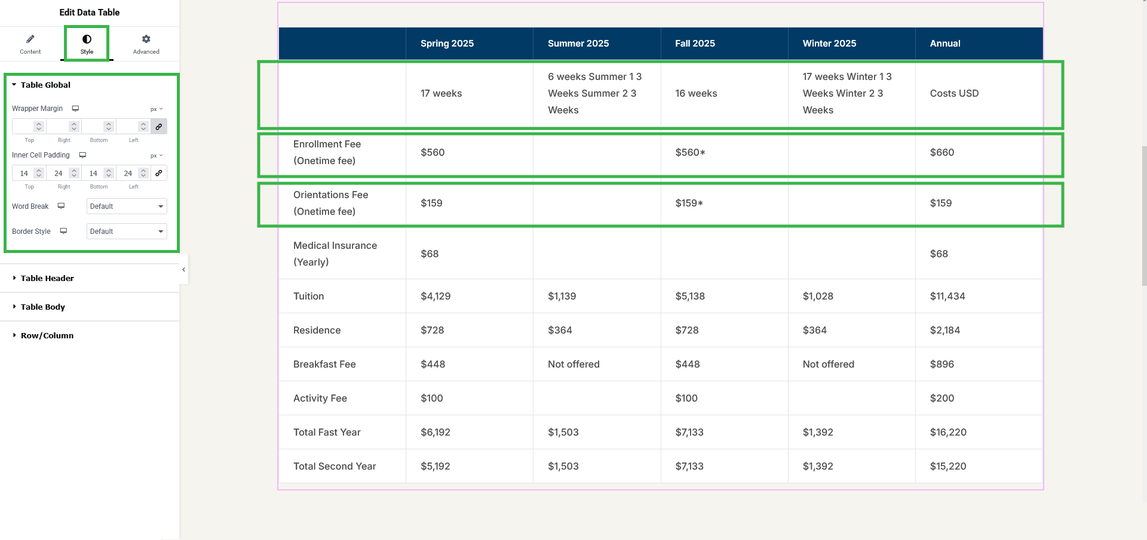This screenshot has width=1147, height=540.
Task: Click responsive device icon beside Wrapper Margin
Action: coord(75,109)
